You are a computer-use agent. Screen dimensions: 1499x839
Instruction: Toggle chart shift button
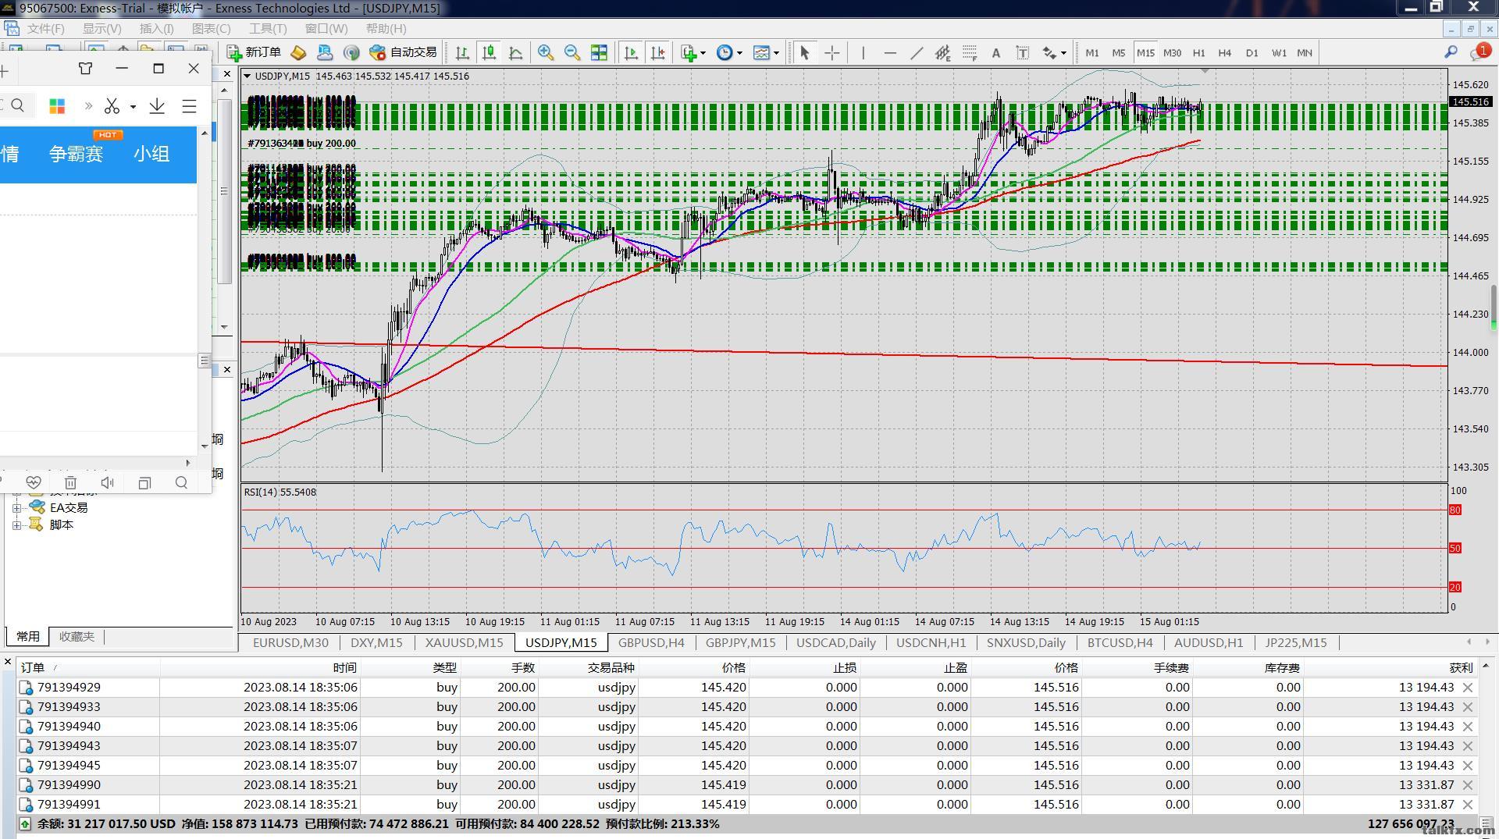657,52
